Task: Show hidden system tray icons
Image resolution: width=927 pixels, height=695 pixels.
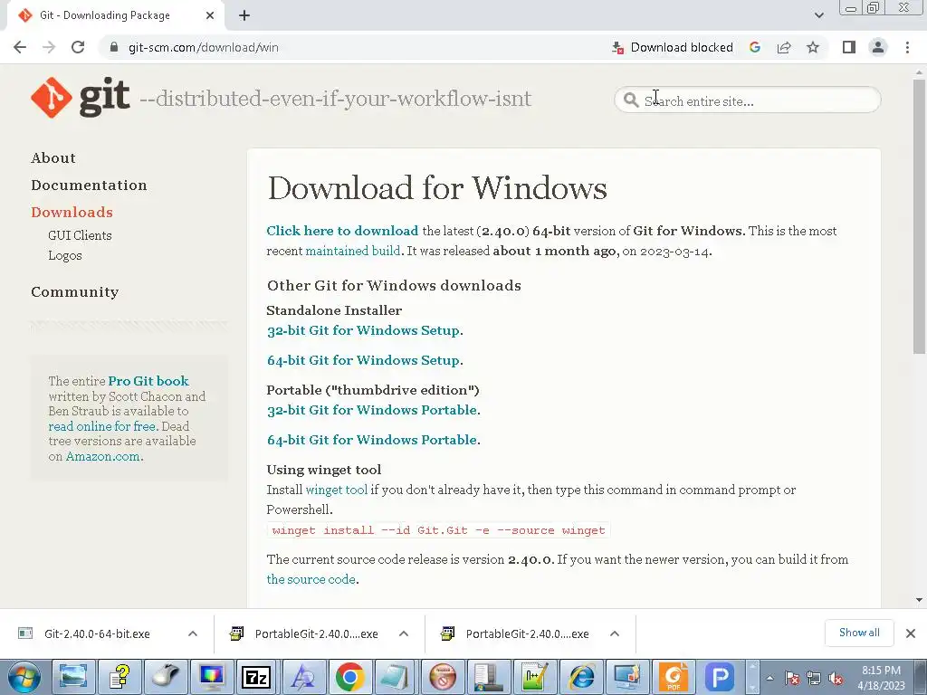Action: click(x=769, y=678)
